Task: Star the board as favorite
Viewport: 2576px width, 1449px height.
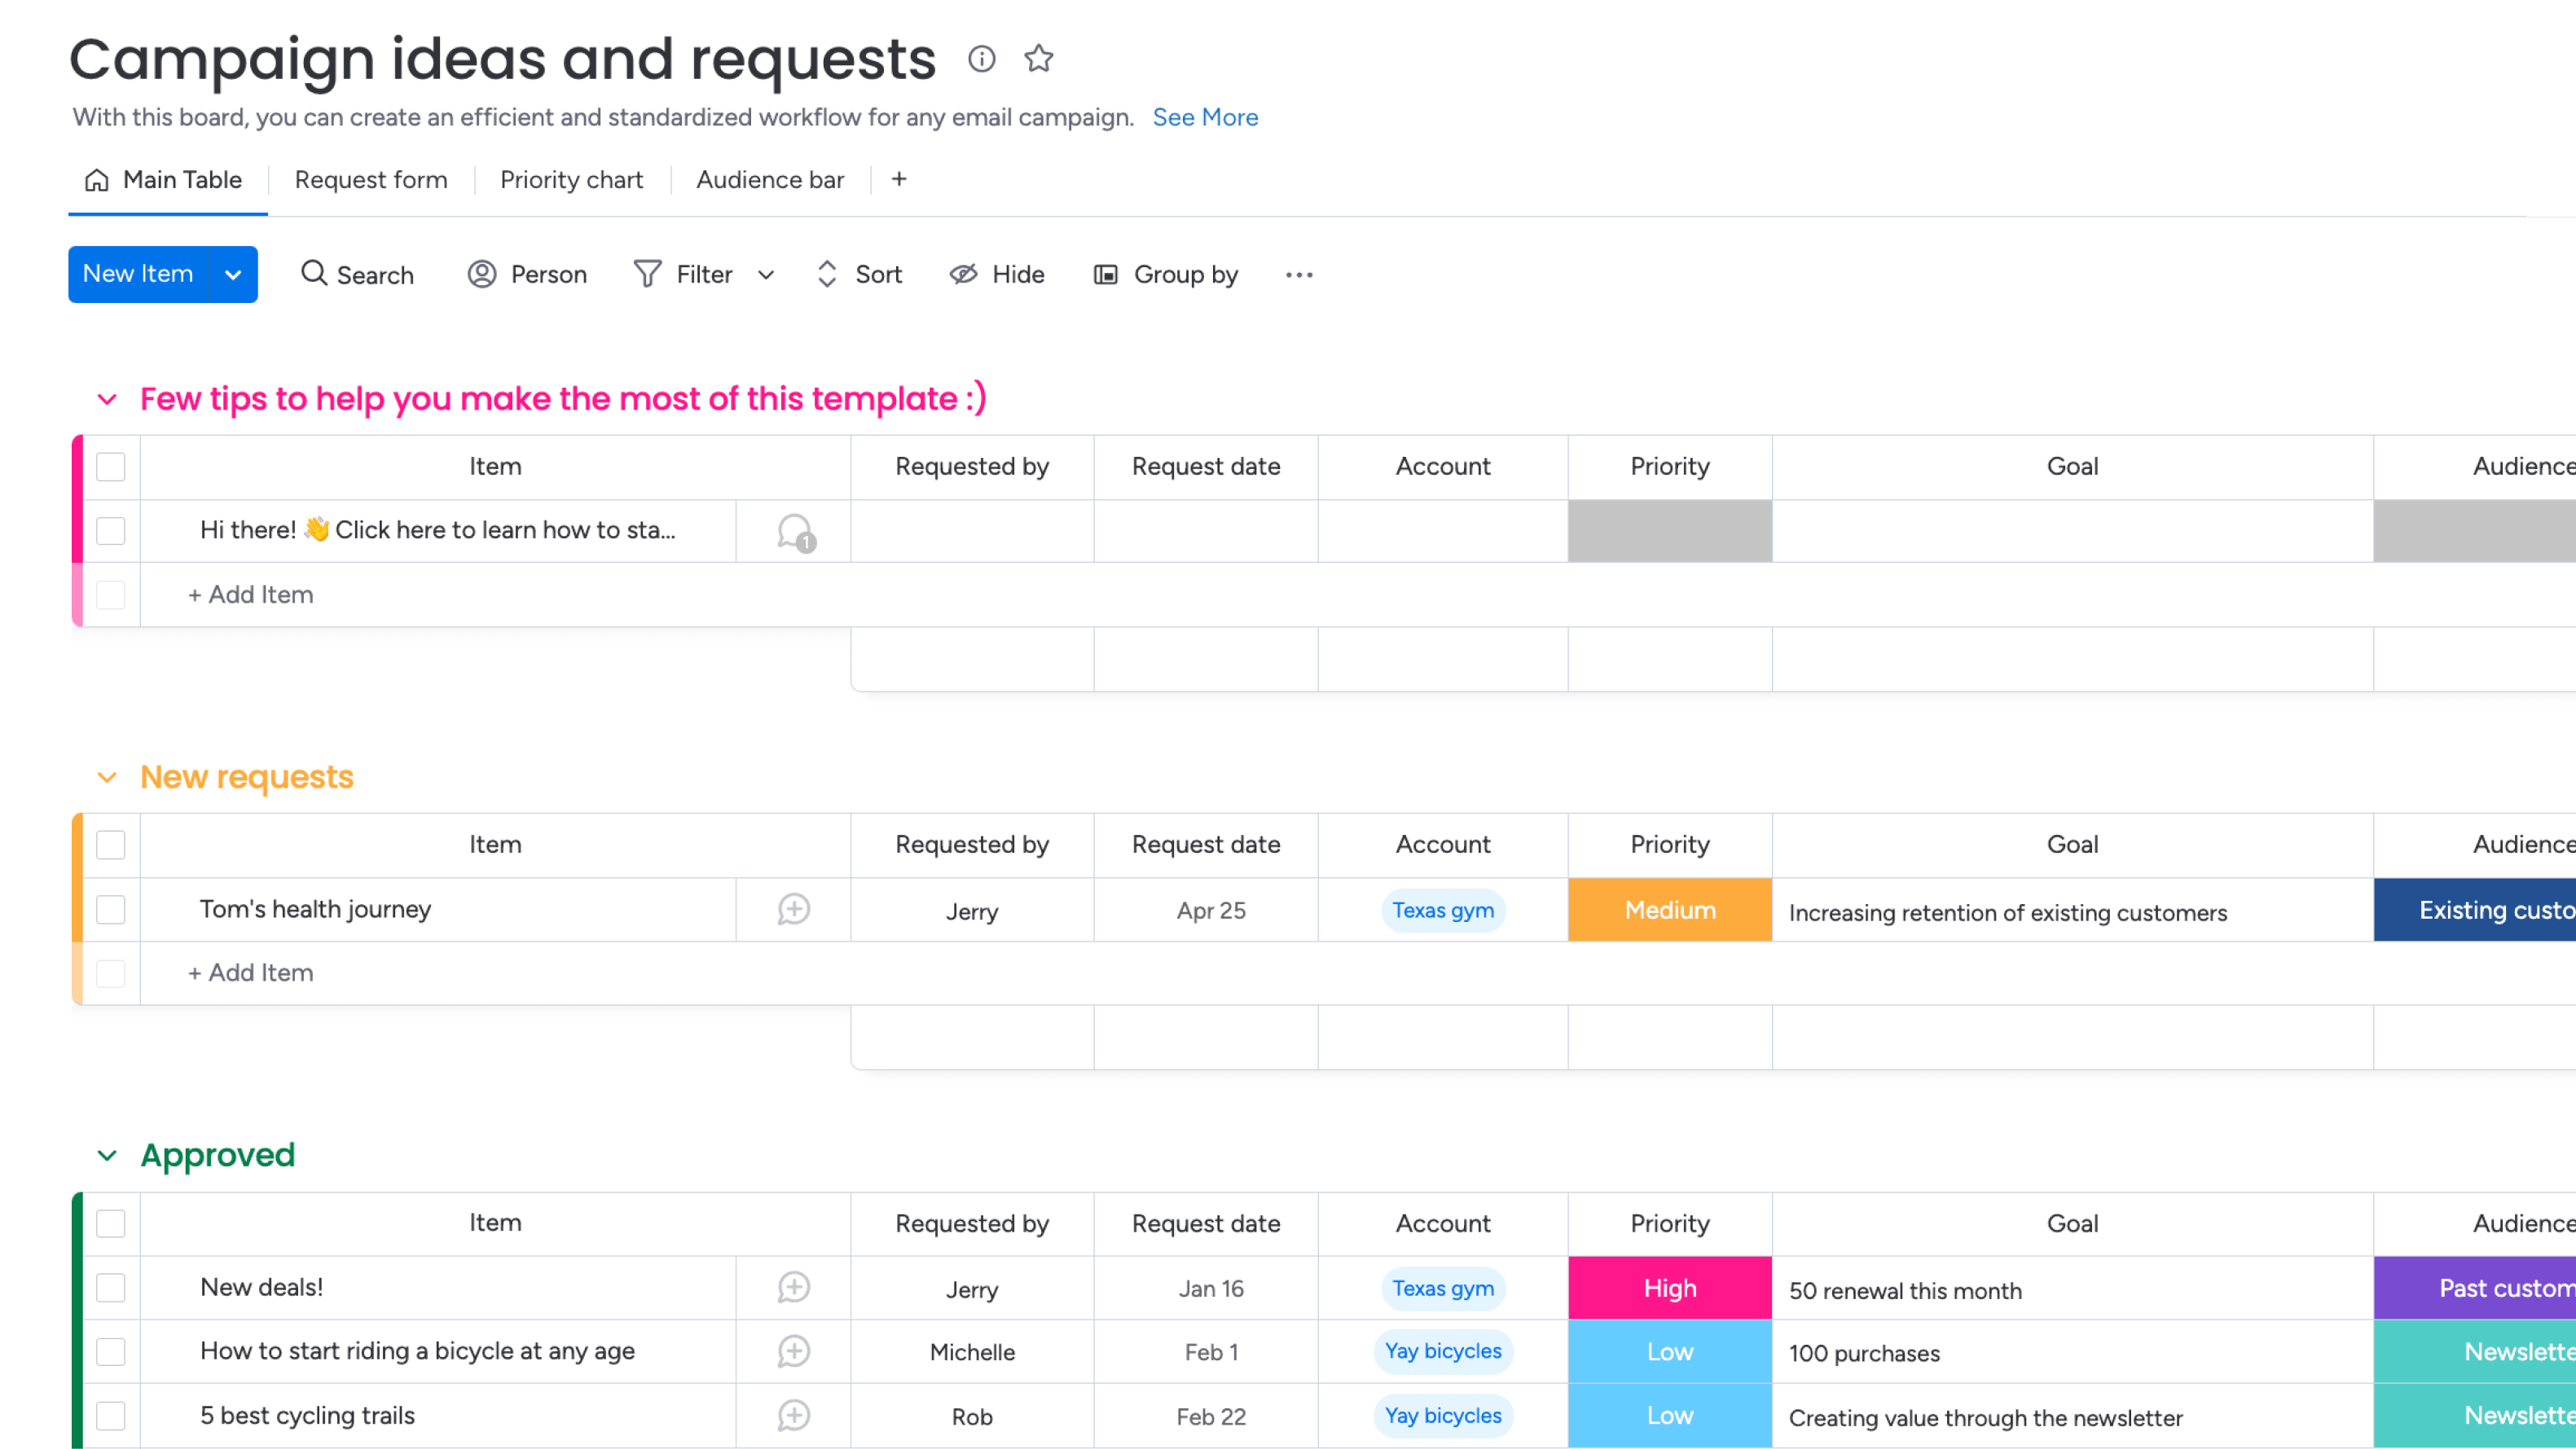Action: click(x=1038, y=59)
